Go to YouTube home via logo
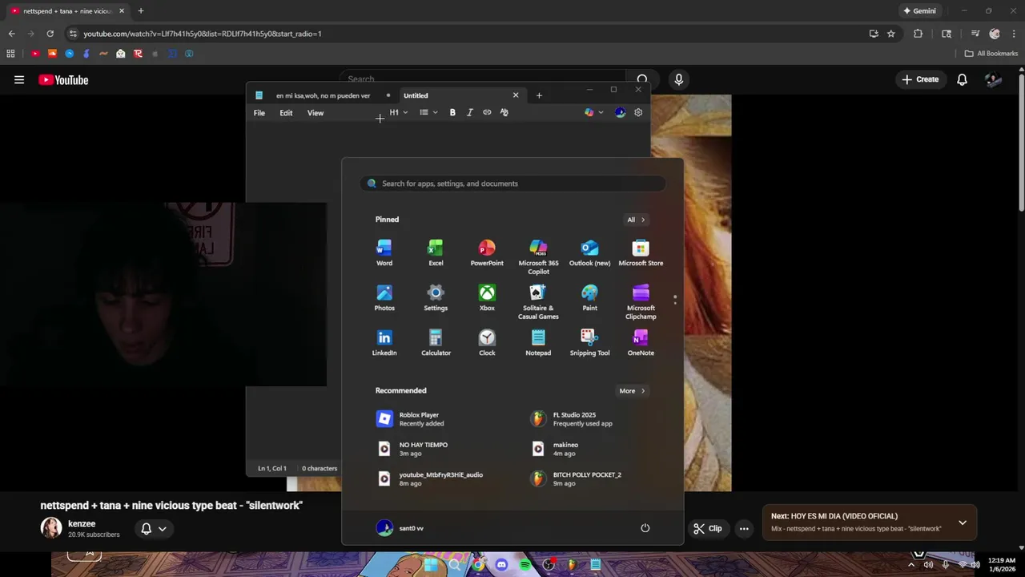Viewport: 1025px width, 577px height. 63,79
